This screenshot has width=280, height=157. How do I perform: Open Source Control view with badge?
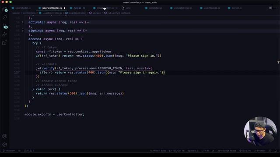pyautogui.click(x=5, y=26)
